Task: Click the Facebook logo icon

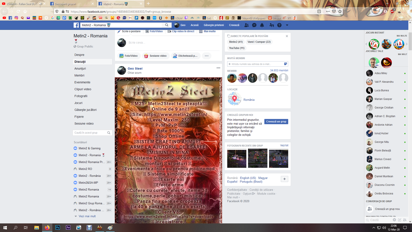Action: pyautogui.click(x=76, y=25)
